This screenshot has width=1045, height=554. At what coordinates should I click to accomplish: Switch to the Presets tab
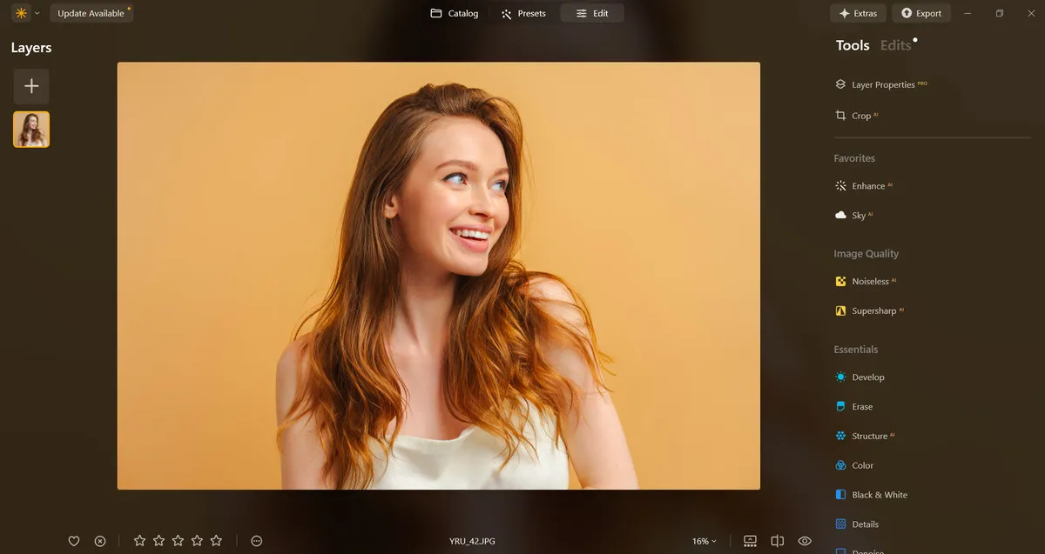point(523,14)
